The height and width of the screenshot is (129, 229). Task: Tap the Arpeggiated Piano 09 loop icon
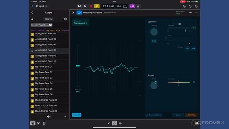(32, 57)
